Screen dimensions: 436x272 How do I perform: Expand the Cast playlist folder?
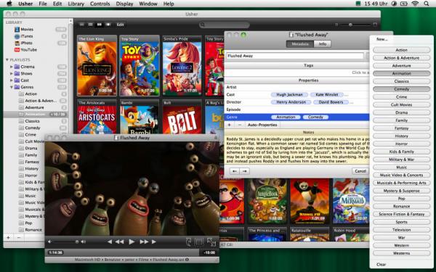[x=12, y=81]
